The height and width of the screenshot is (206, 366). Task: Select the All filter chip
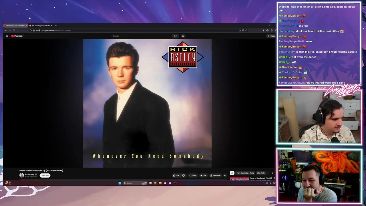tap(232, 173)
